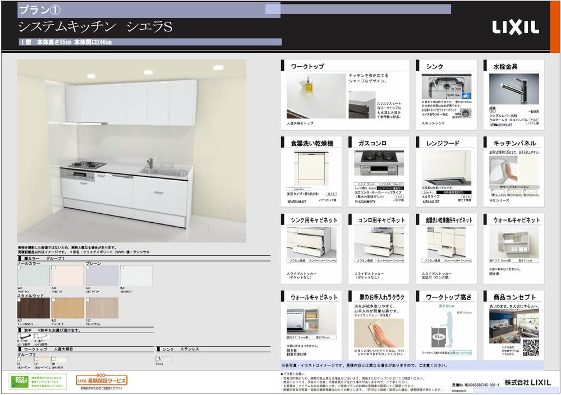This screenshot has width=561, height=395.
Task: Click the スライドストッカー text in シンク用キャビネット
Action: (301, 274)
